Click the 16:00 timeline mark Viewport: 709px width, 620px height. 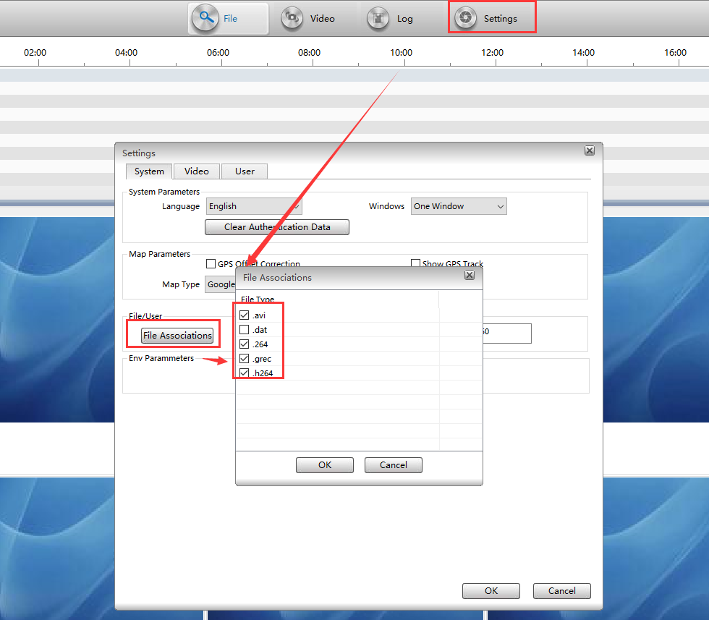click(x=675, y=53)
